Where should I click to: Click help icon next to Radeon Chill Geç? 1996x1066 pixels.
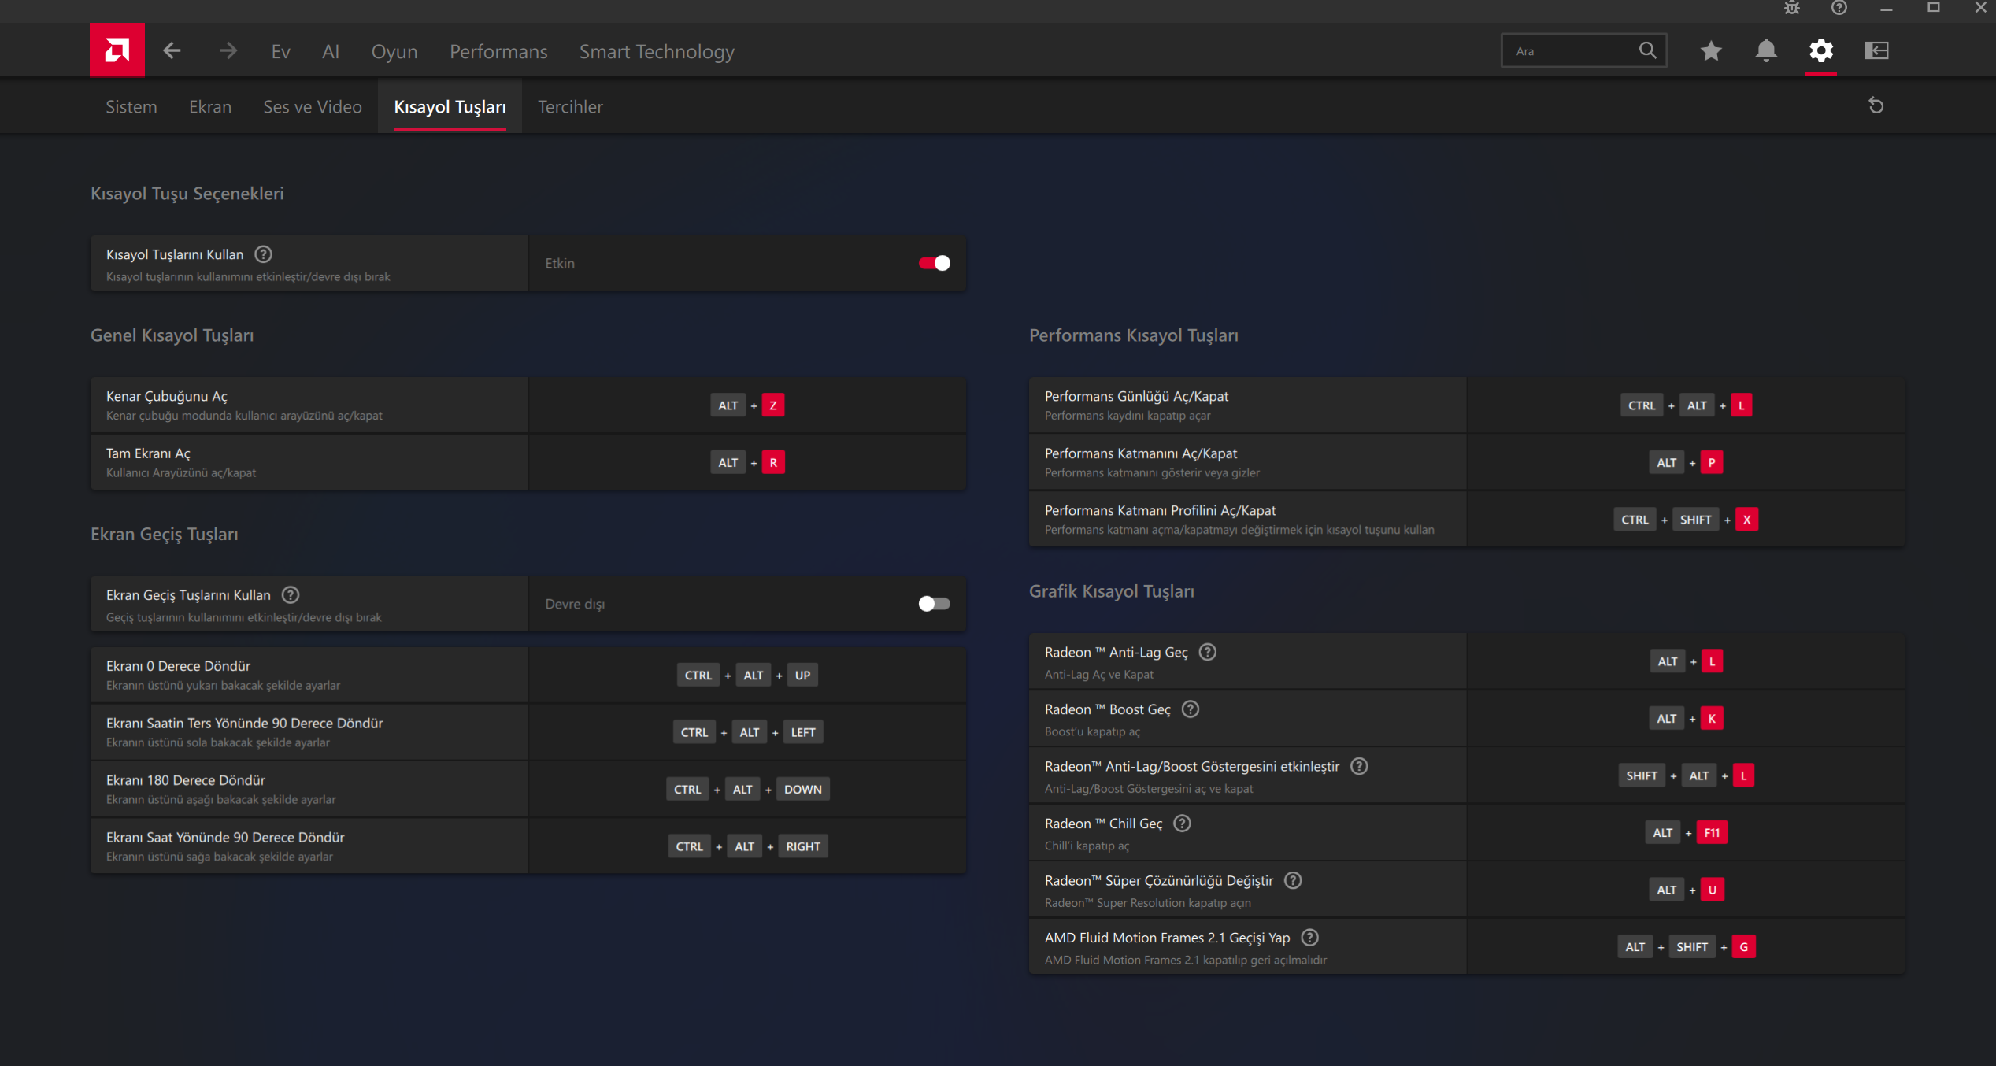pos(1182,823)
